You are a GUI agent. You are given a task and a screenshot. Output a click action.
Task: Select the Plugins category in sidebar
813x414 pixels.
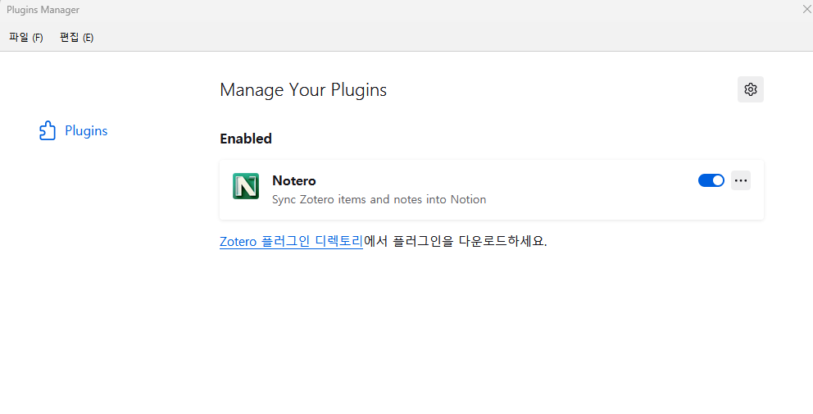(x=74, y=130)
